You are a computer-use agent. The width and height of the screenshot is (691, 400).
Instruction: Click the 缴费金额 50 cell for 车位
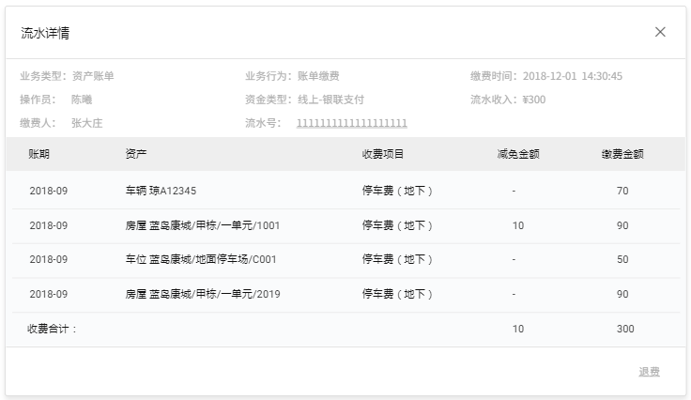coord(622,259)
